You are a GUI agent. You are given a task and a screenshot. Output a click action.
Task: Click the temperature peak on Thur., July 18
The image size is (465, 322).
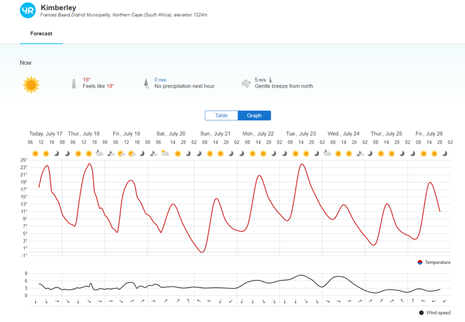coord(89,163)
